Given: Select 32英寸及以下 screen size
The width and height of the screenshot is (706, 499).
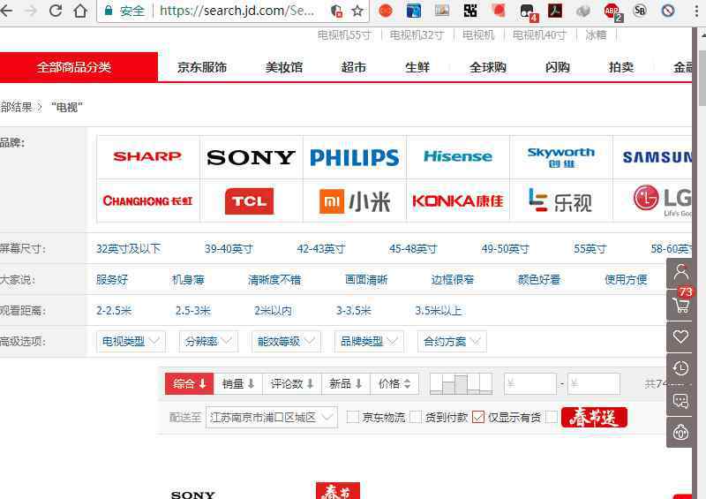Looking at the screenshot, I should point(128,249).
